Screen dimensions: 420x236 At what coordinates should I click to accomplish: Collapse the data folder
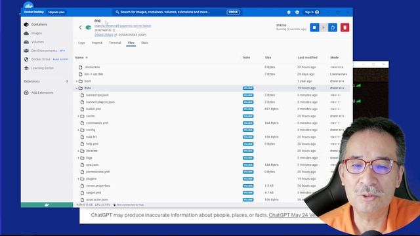[x=77, y=88]
